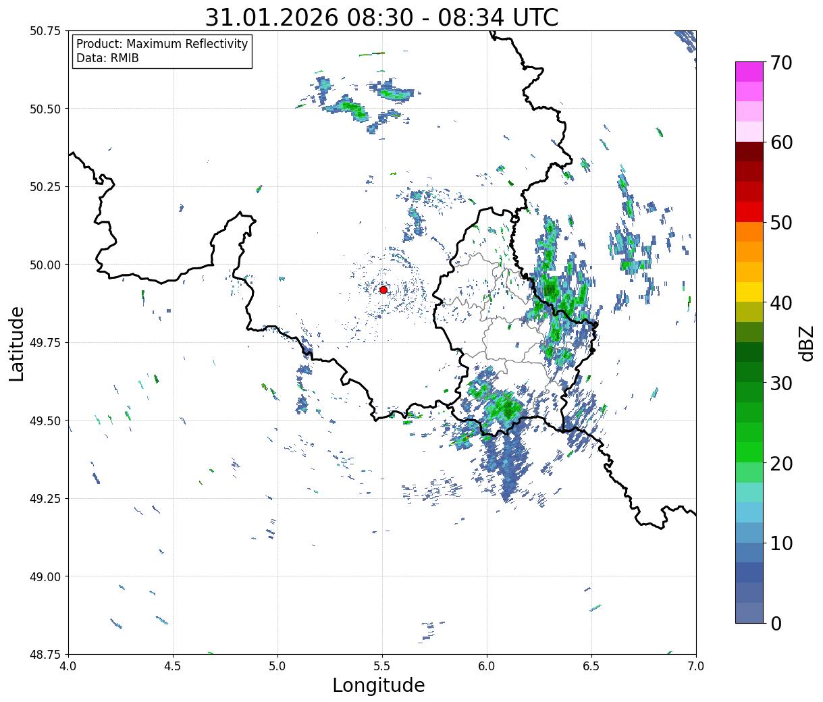Click the plot title with the UTC timestamp

click(382, 18)
